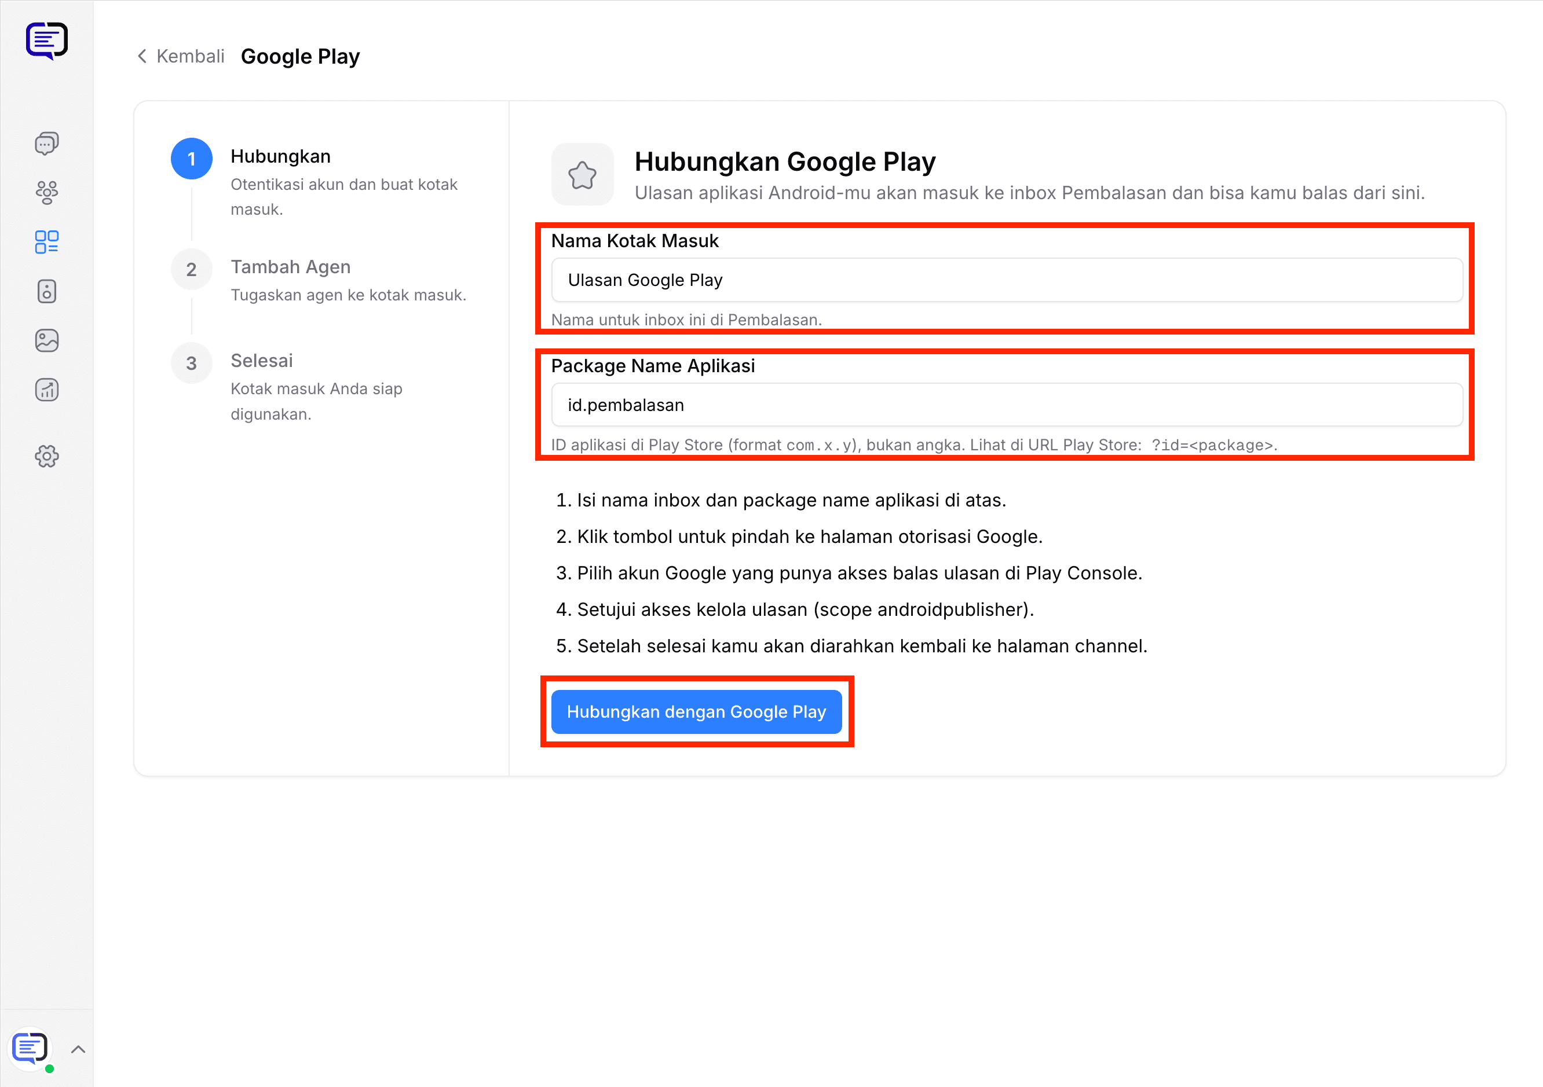Click the account avatar with green status dot

pyautogui.click(x=31, y=1049)
